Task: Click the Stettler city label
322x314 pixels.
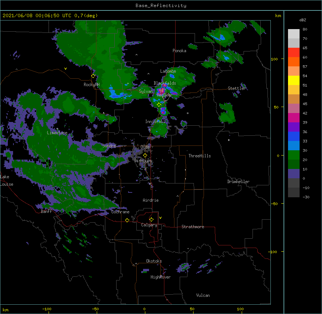Action: coord(237,88)
